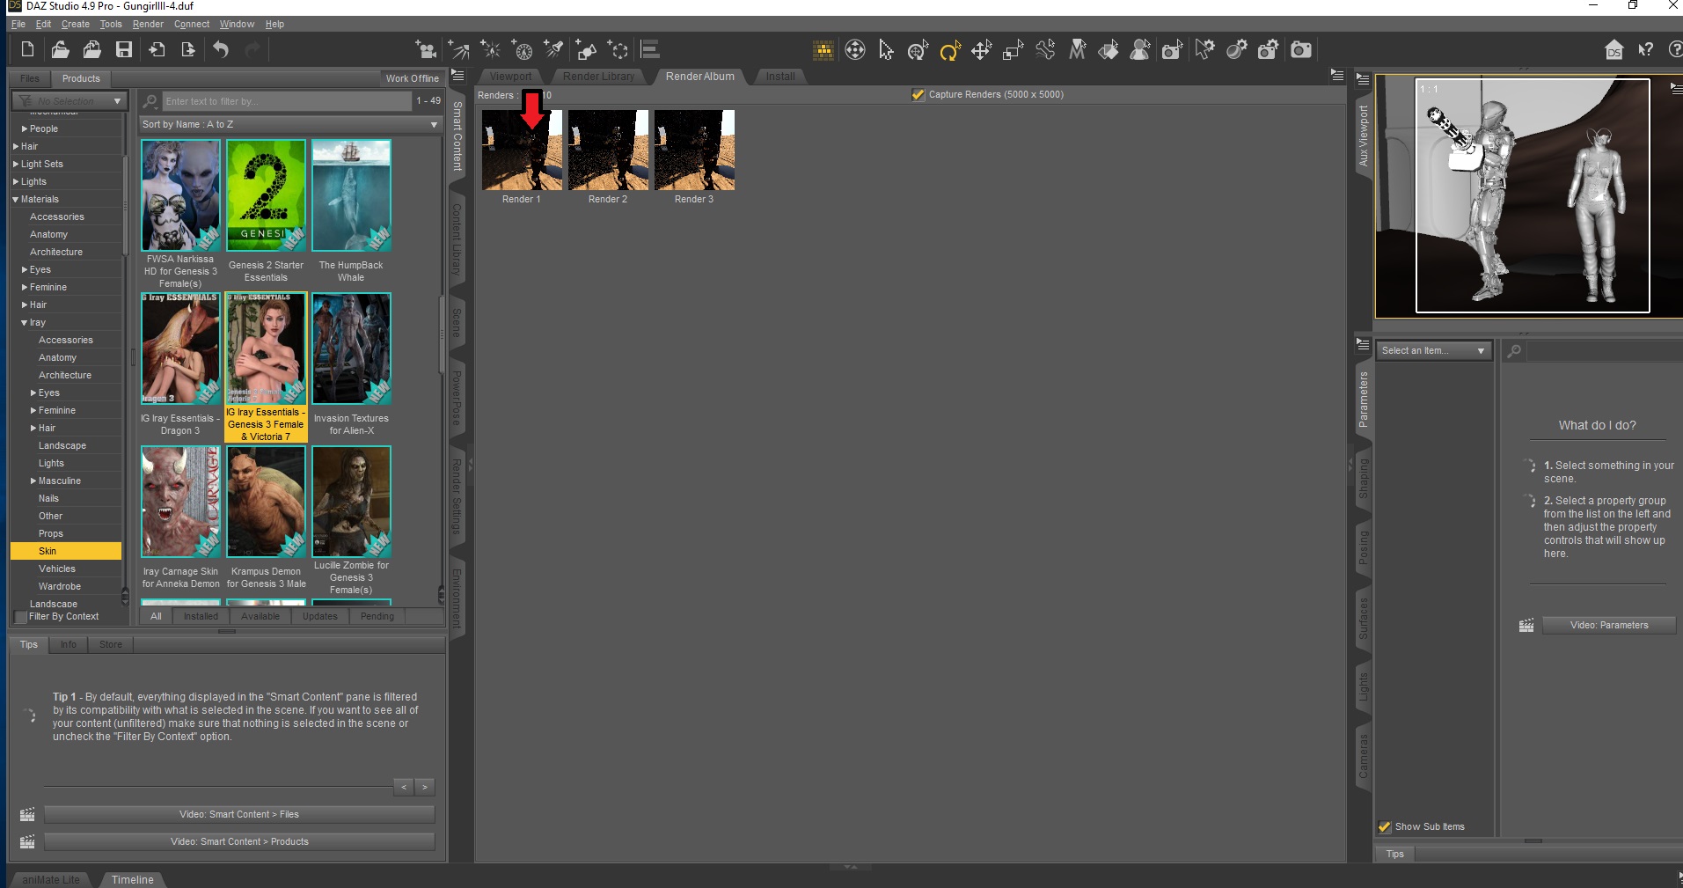1683x888 pixels.
Task: Open the Sort by Name dropdown
Action: click(x=290, y=124)
